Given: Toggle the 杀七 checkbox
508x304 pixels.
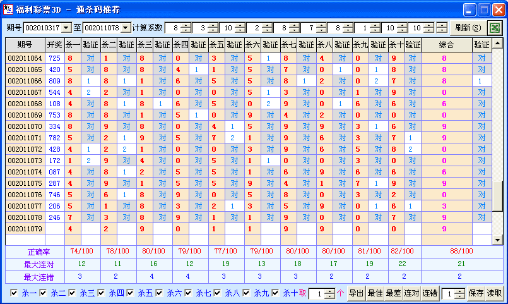Looking at the screenshot, I should point(188,293).
